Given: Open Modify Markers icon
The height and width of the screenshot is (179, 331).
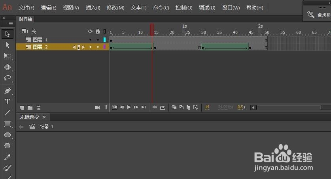Looking at the screenshot, I should point(196,108).
